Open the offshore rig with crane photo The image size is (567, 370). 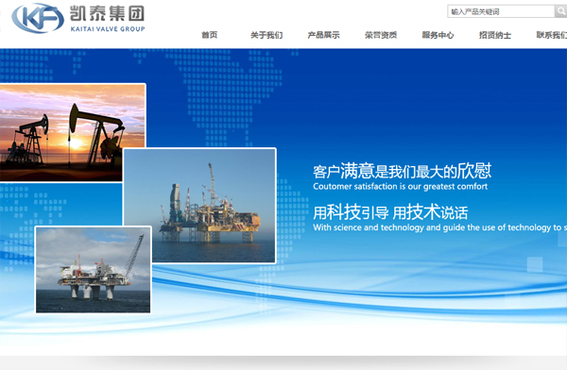point(93,270)
